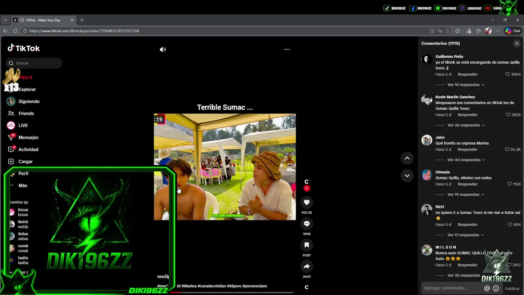Screen dimensions: 524x295
Task: Click the Buscar search field
Action: tap(34, 63)
